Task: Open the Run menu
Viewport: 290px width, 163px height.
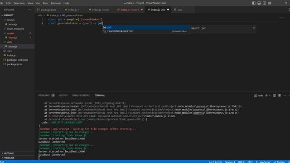Action: click(x=45, y=3)
